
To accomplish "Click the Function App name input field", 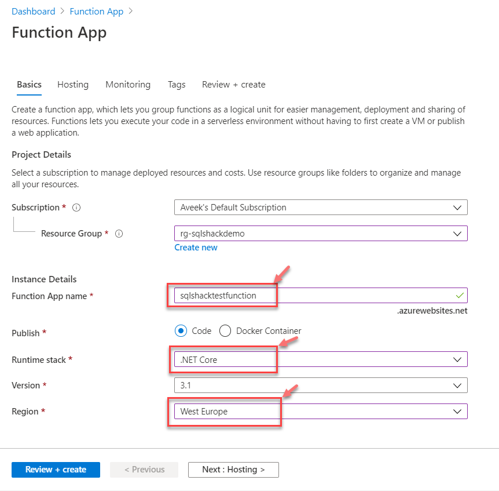I will point(321,296).
